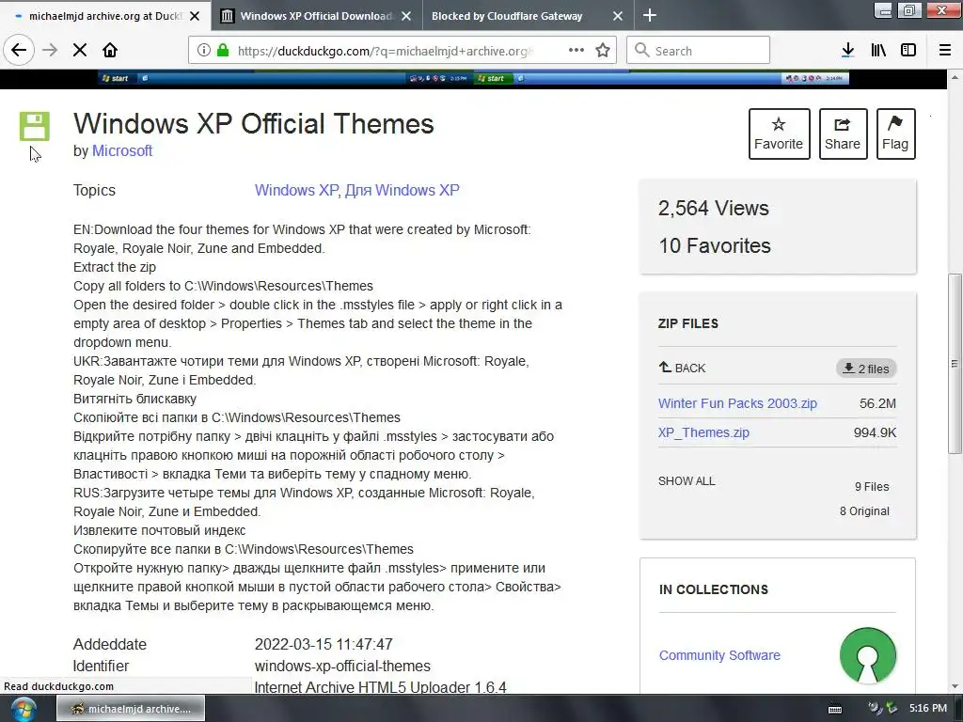Open the Windows XP topic link
The width and height of the screenshot is (963, 722).
tap(296, 190)
